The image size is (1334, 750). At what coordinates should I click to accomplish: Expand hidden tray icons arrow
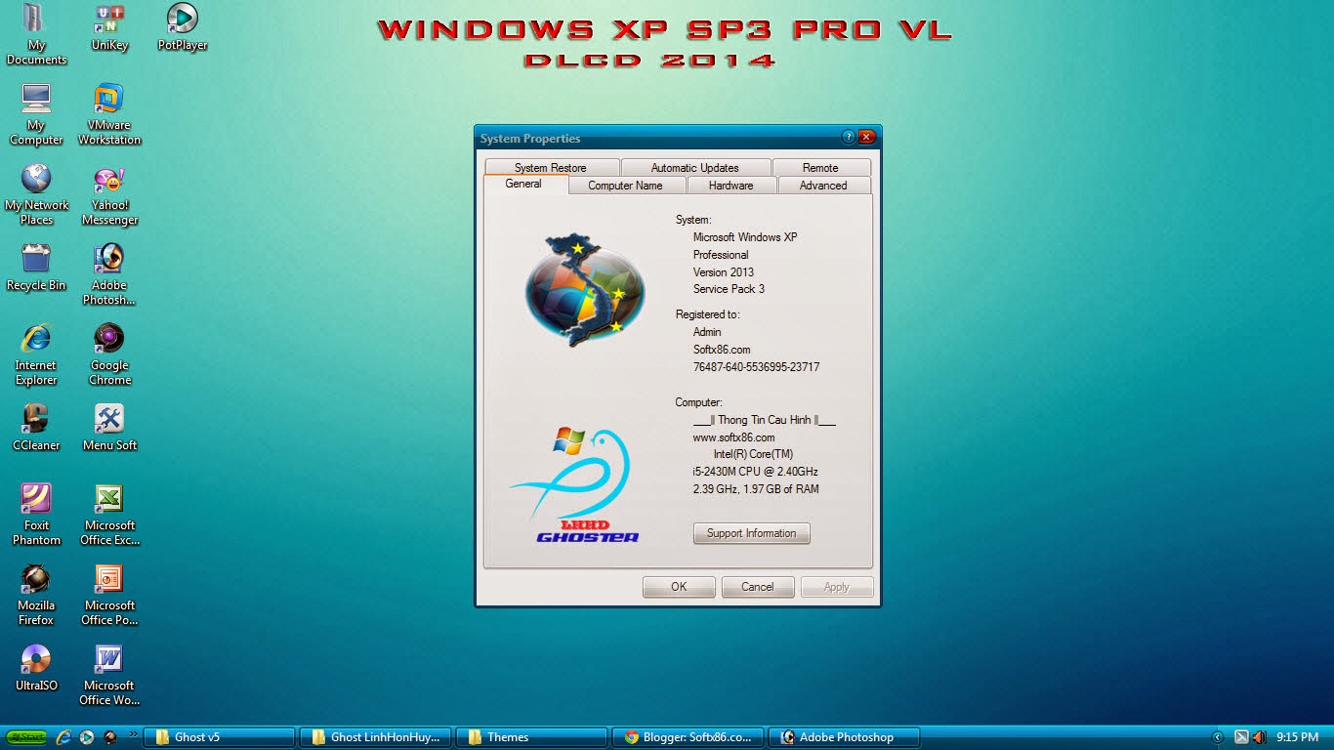(1217, 737)
